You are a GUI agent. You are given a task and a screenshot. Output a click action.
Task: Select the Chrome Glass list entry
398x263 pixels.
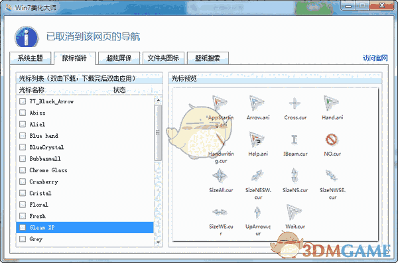tap(85, 170)
